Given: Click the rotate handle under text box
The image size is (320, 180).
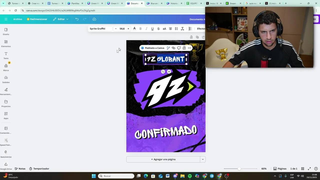Looking at the screenshot, I should 163,72.
